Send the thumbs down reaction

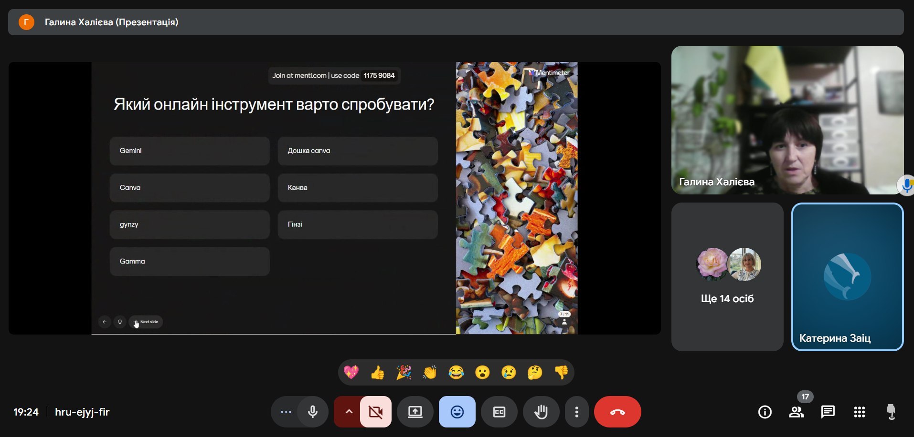pyautogui.click(x=561, y=372)
